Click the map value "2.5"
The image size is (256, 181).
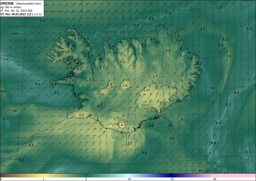[122, 62]
